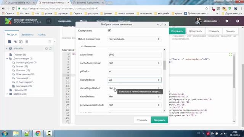Maximize the element options dialog
This screenshot has width=244, height=137.
(162, 24)
